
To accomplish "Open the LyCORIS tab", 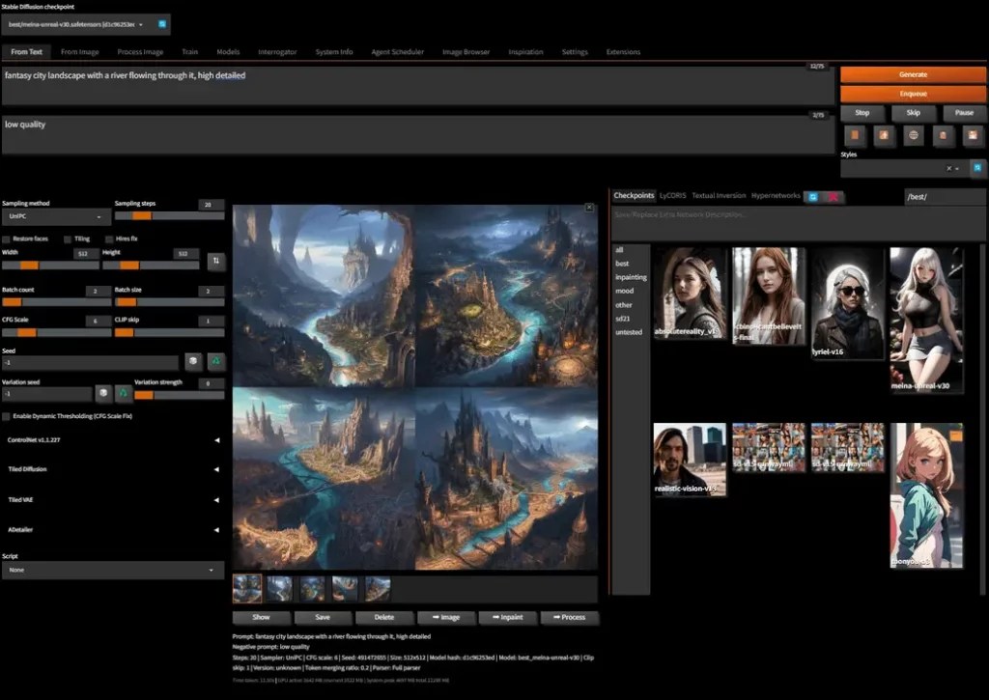I will [672, 195].
